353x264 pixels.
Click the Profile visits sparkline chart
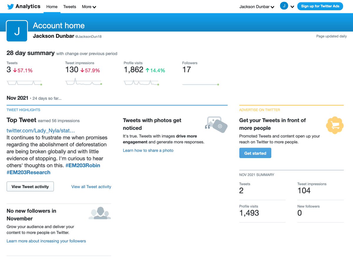click(141, 83)
